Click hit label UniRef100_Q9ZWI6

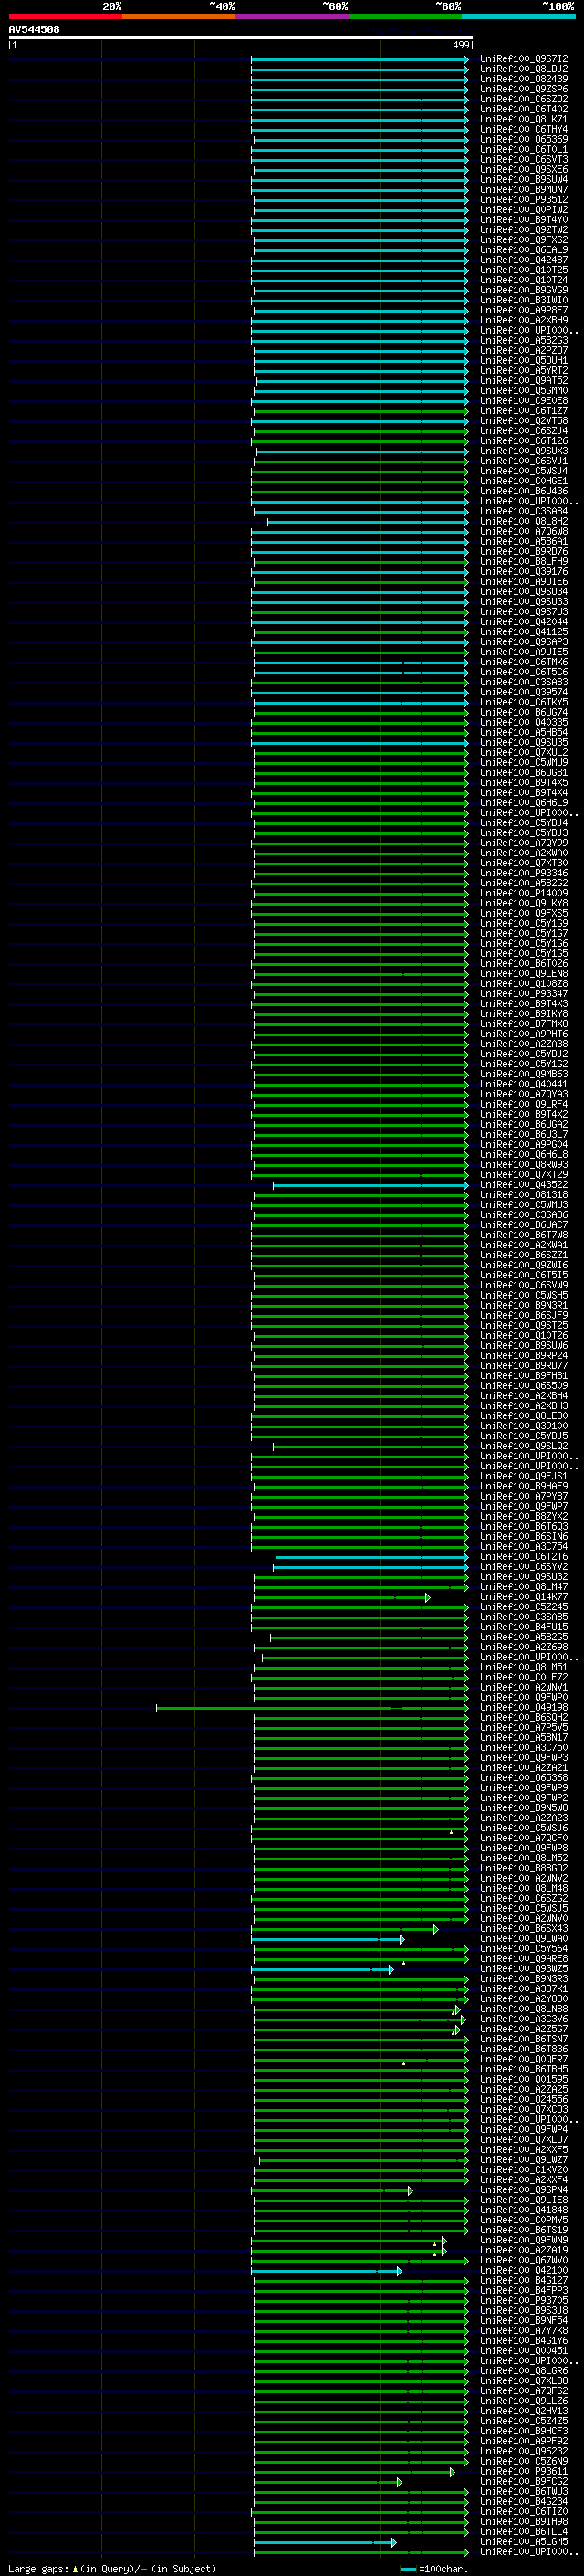[x=524, y=1265]
